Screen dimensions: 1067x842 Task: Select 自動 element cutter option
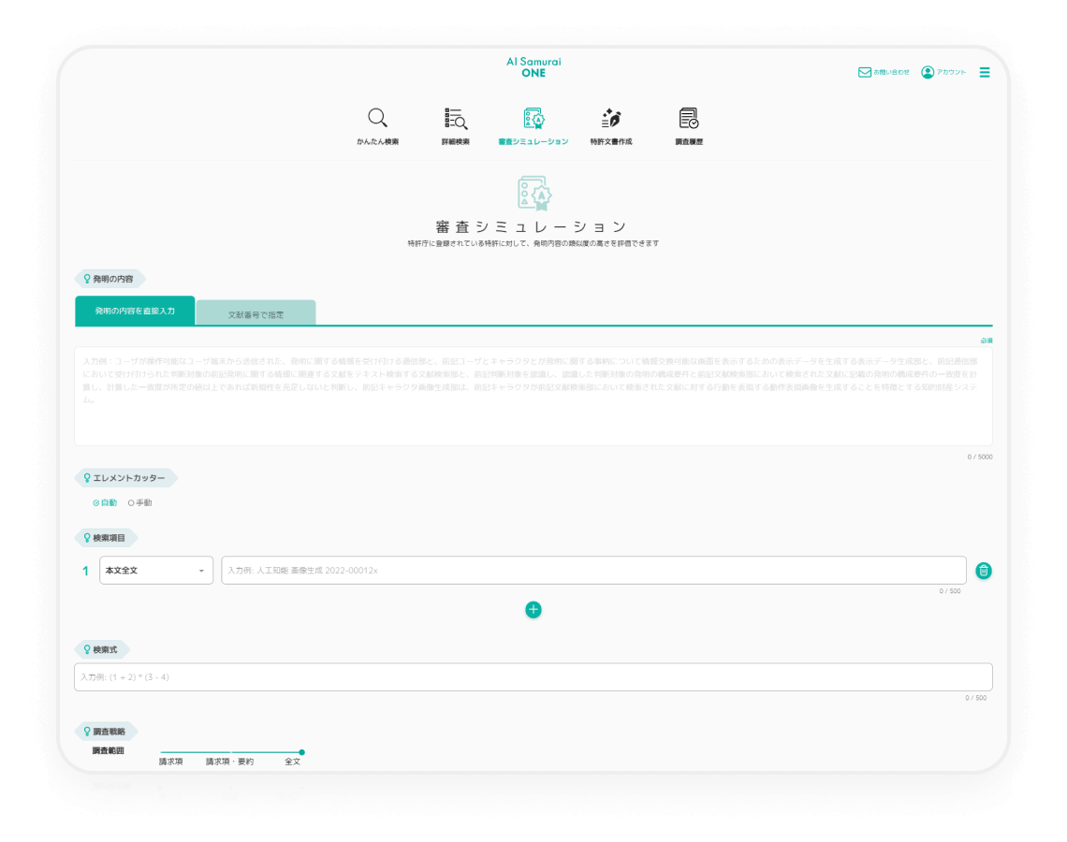(105, 502)
